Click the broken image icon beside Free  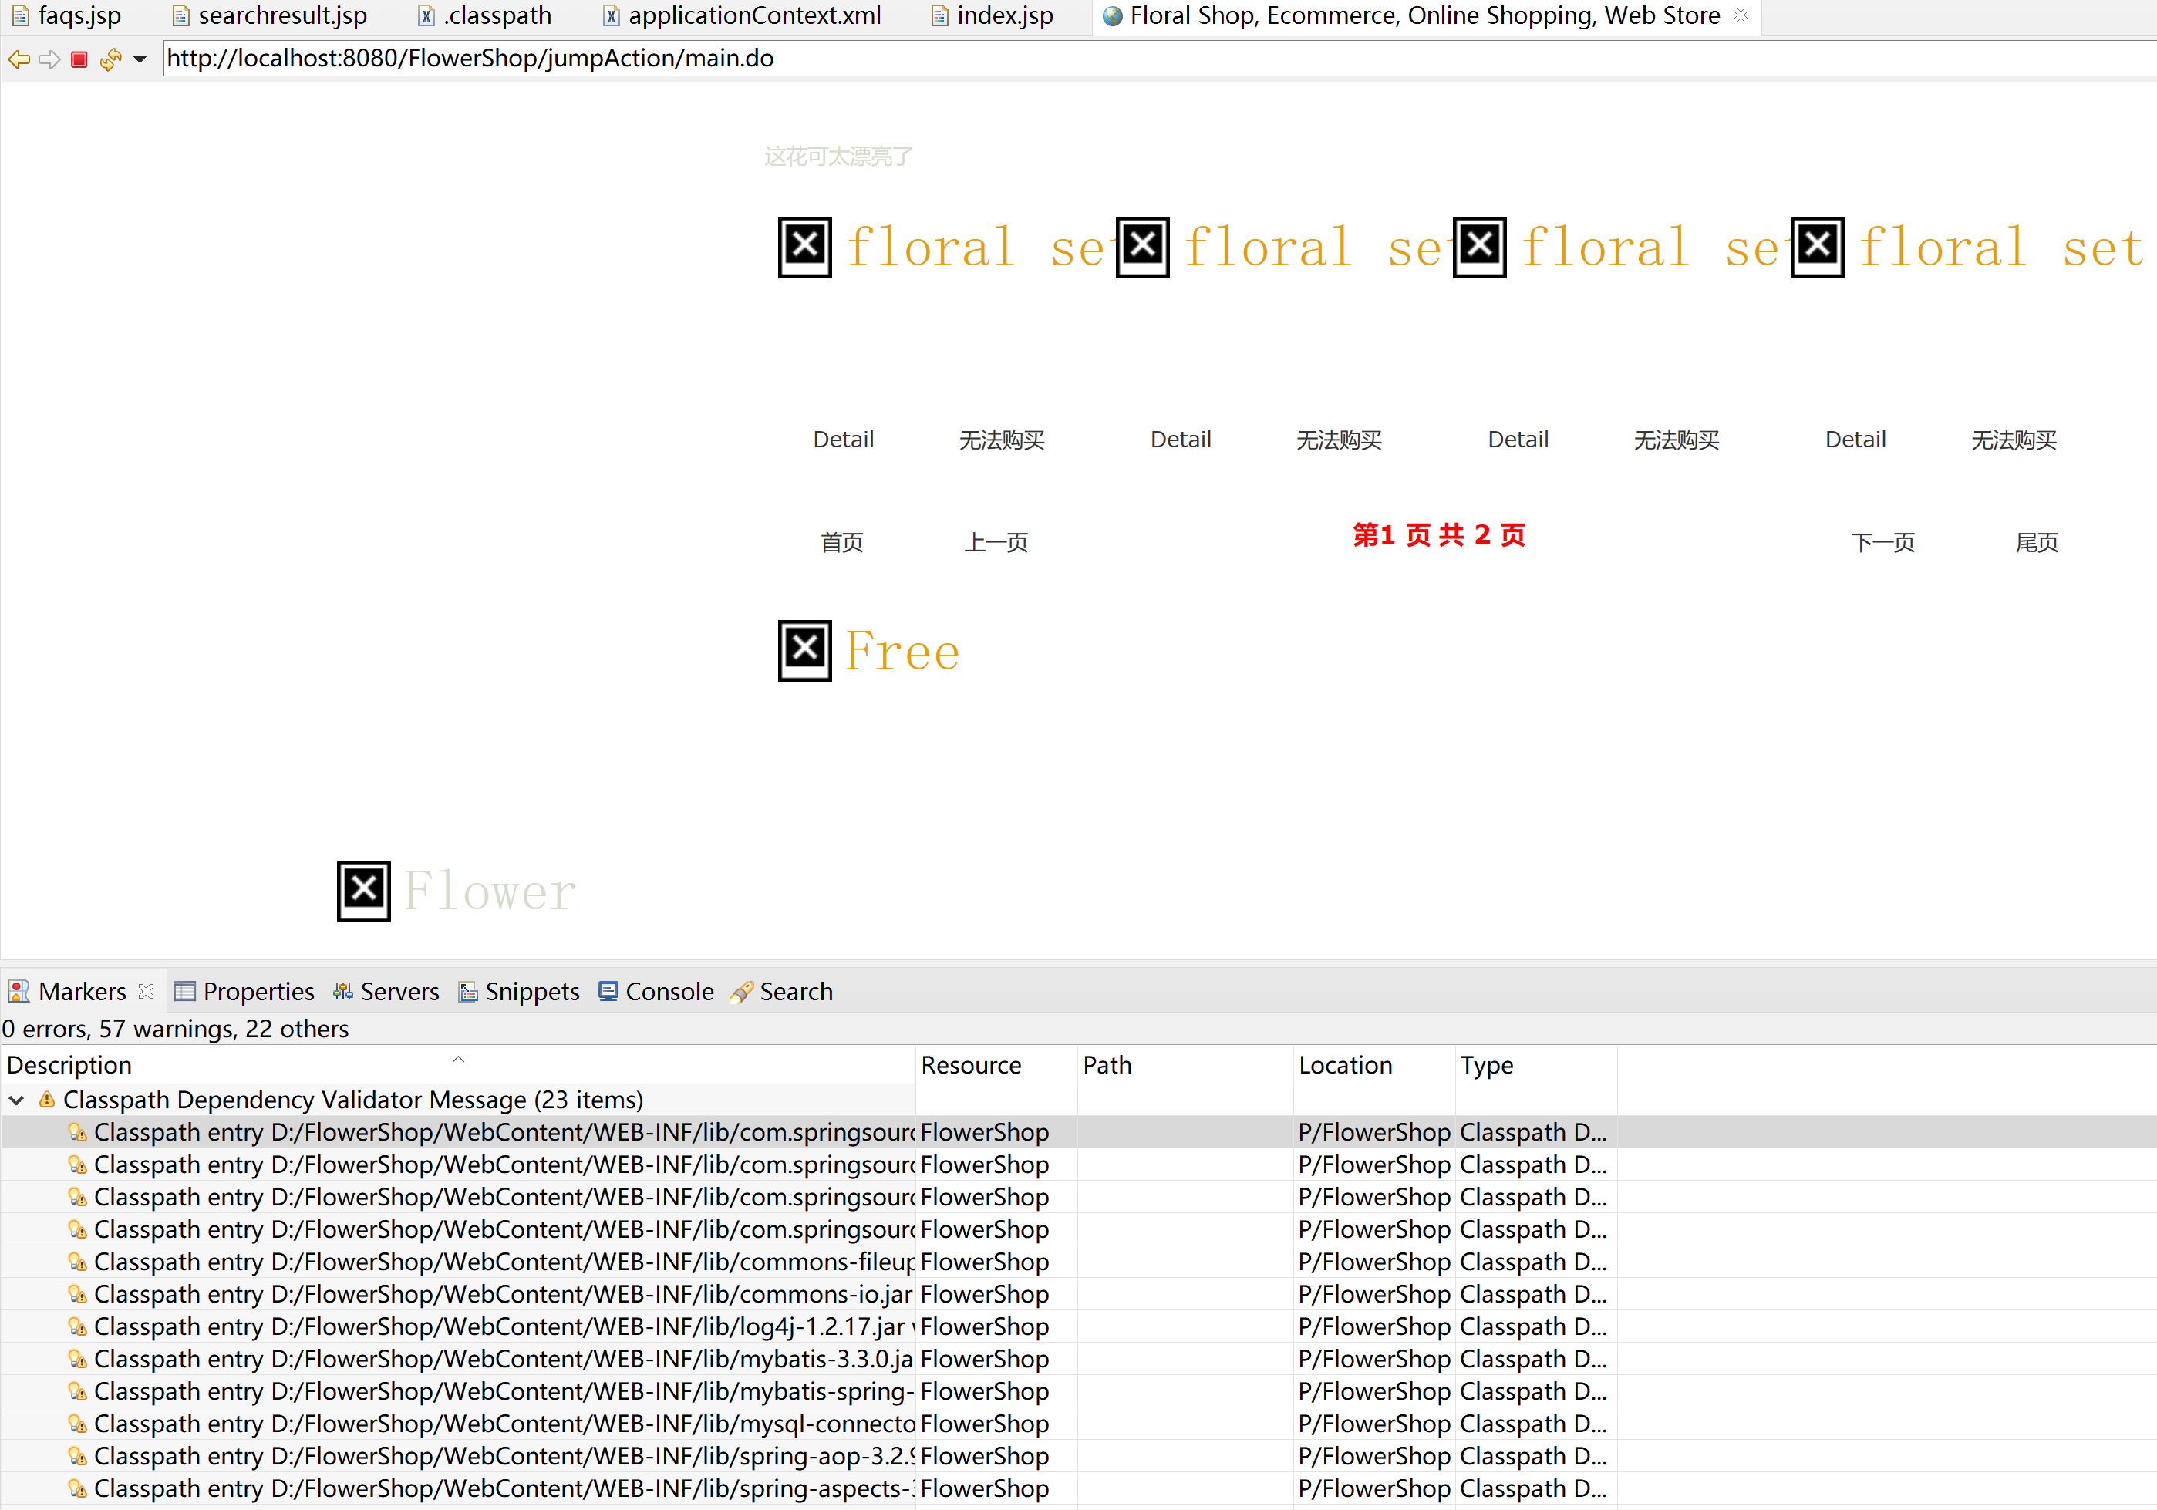(x=804, y=650)
